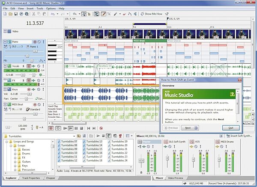Click Next in the tutorial dialog
Screen dimensions: 257x187
190,128
